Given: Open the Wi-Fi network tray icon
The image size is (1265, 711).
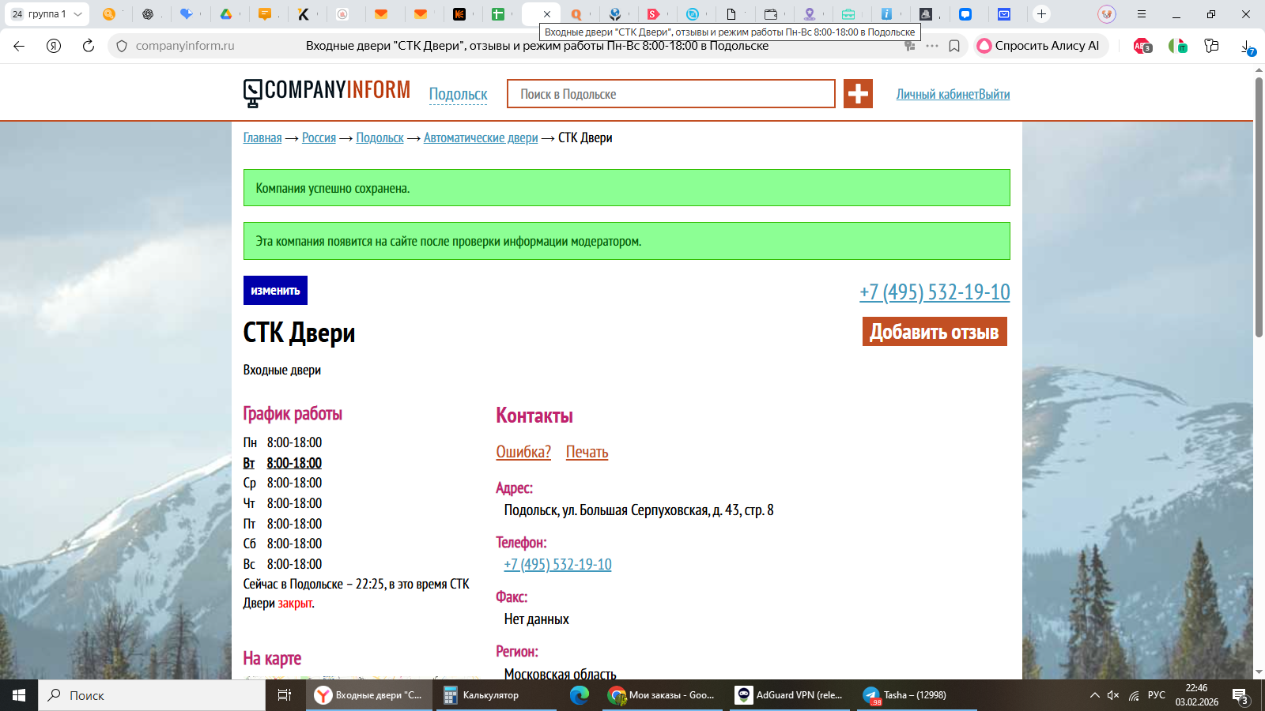Looking at the screenshot, I should (1135, 695).
